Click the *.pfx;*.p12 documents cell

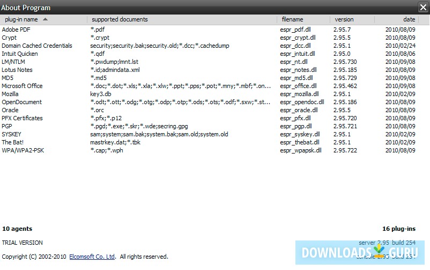click(106, 118)
